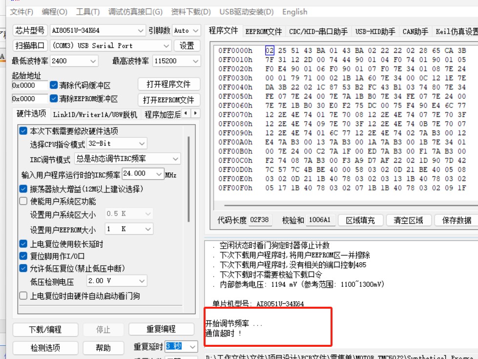Click the 帮助 button
Image resolution: width=478 pixels, height=359 pixels.
pos(103,348)
